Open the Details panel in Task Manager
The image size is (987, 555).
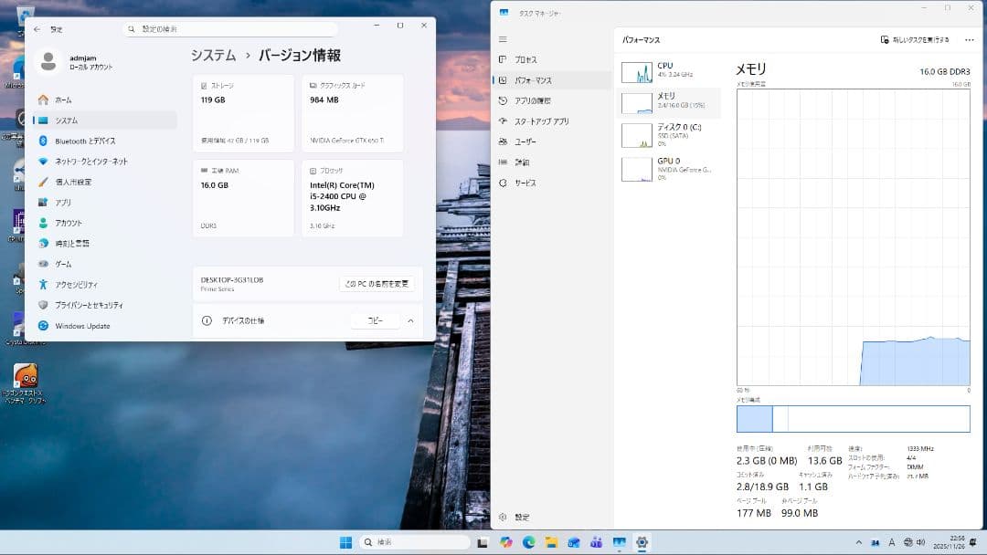coord(524,162)
